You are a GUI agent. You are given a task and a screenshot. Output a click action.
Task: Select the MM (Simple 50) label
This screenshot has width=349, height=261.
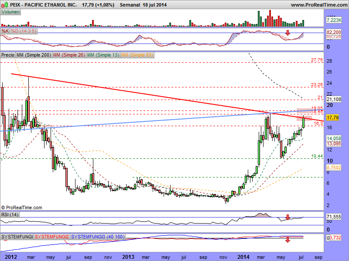point(137,55)
